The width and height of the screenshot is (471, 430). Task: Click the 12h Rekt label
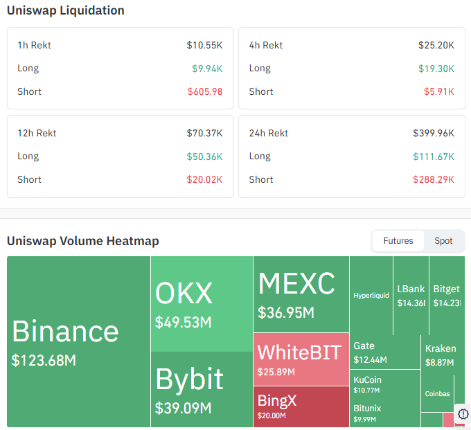pos(37,133)
